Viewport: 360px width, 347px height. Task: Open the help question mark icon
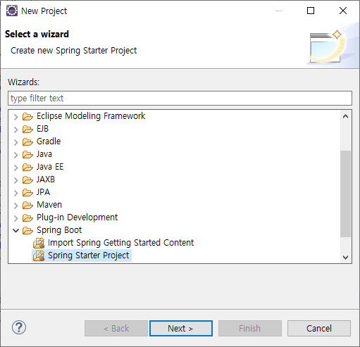pyautogui.click(x=19, y=327)
